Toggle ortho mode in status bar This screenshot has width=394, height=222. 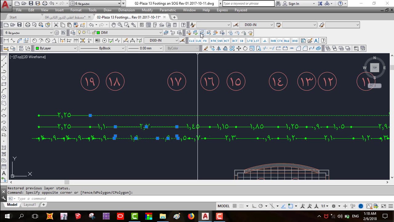pyautogui.click(x=254, y=206)
